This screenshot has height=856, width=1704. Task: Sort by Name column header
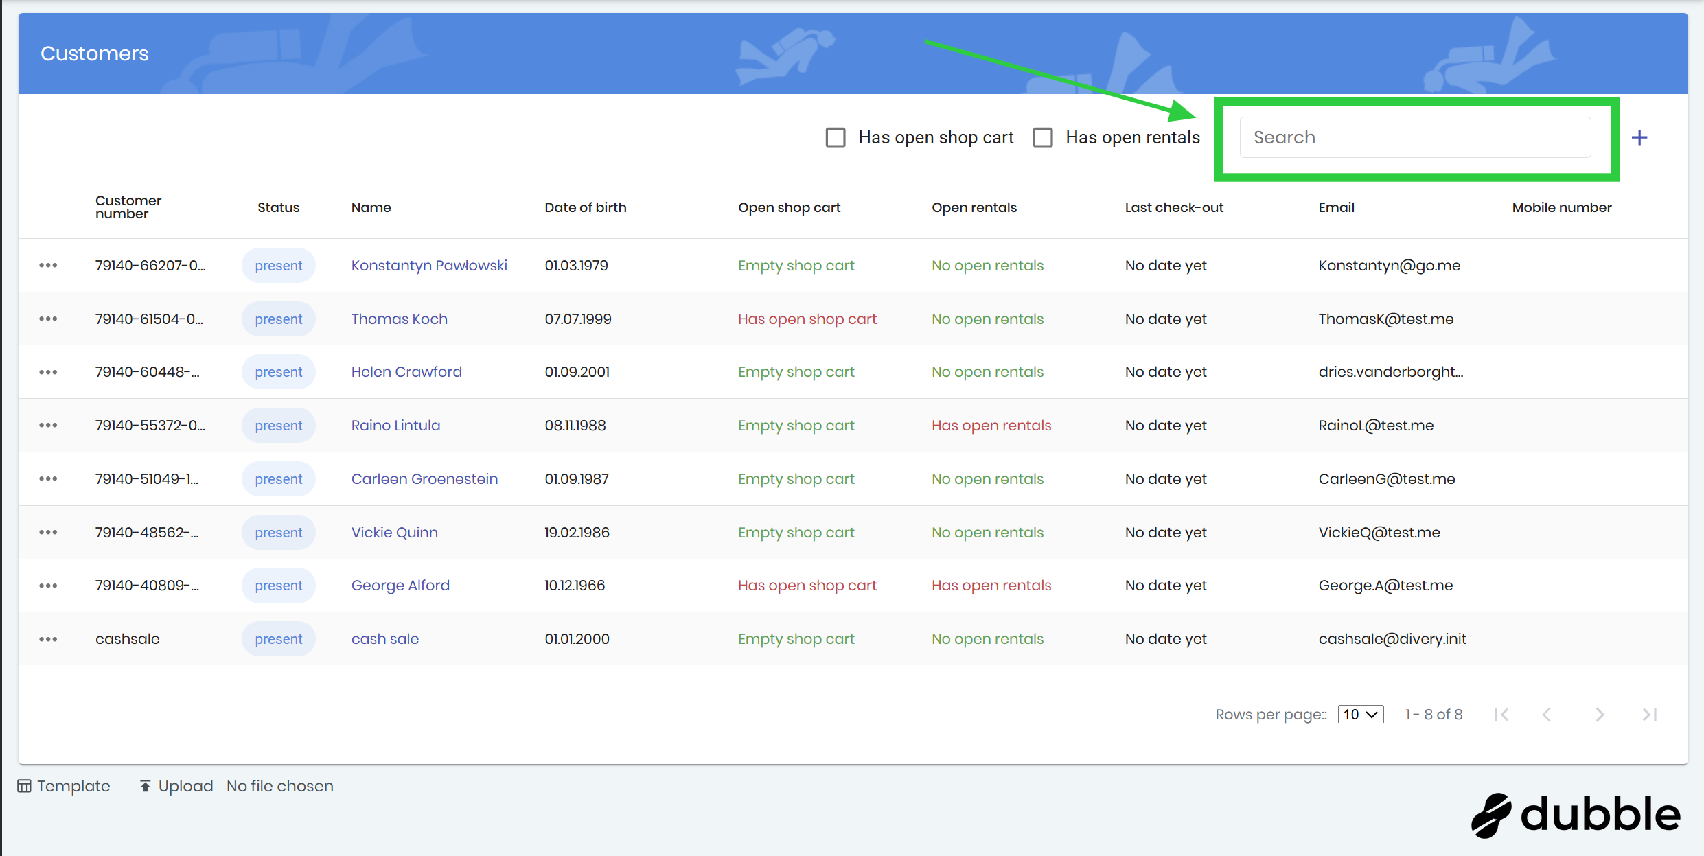click(x=371, y=207)
